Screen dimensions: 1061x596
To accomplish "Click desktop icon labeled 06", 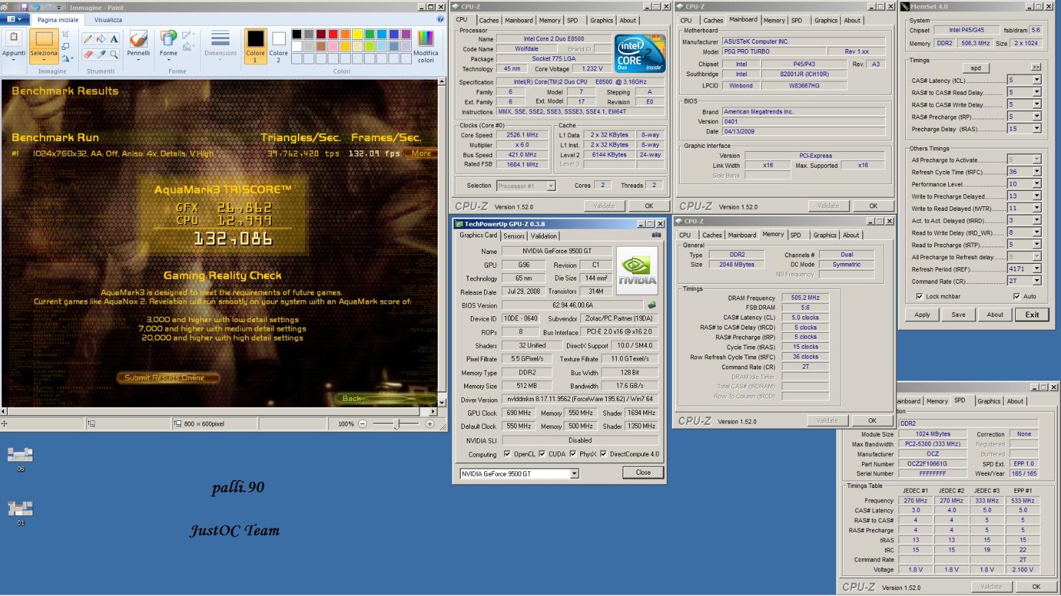I will click(x=20, y=458).
